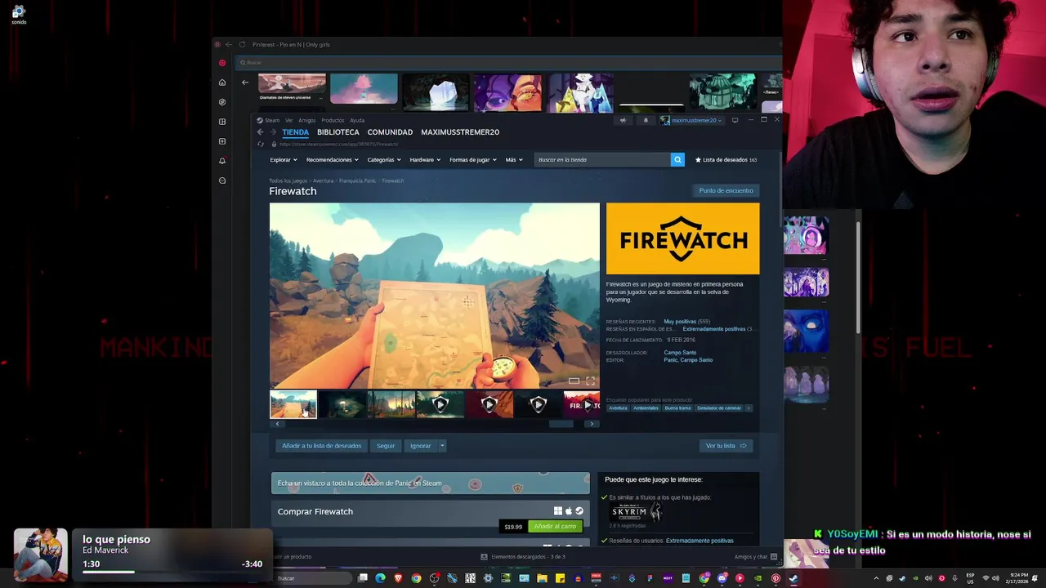Open Pinterest notifications bell in sidebar
Image resolution: width=1046 pixels, height=588 pixels.
[222, 161]
